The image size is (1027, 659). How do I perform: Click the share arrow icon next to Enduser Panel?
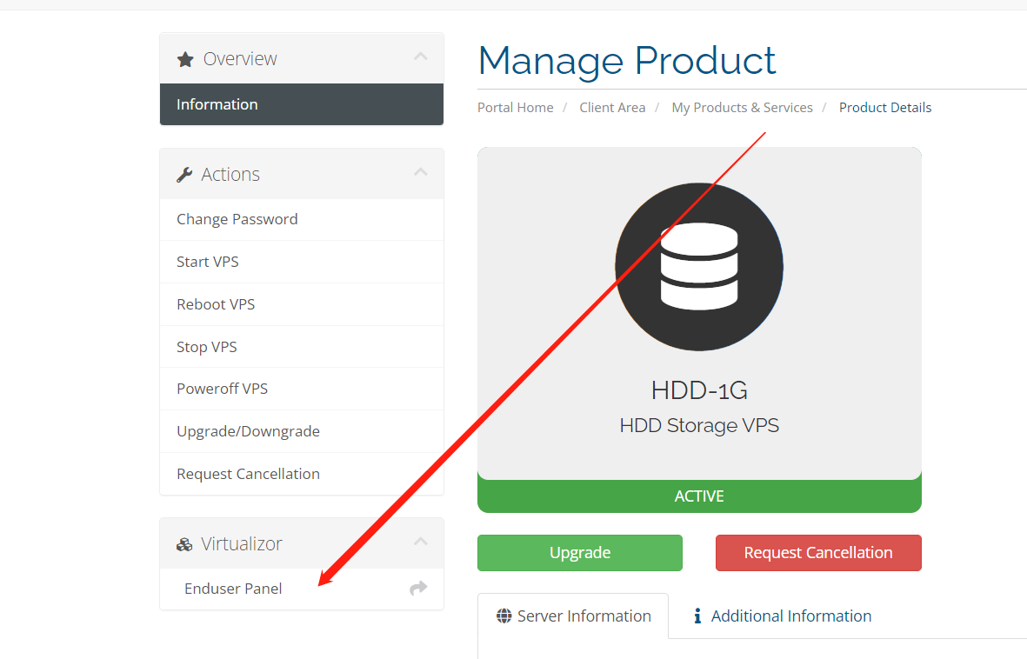point(418,589)
